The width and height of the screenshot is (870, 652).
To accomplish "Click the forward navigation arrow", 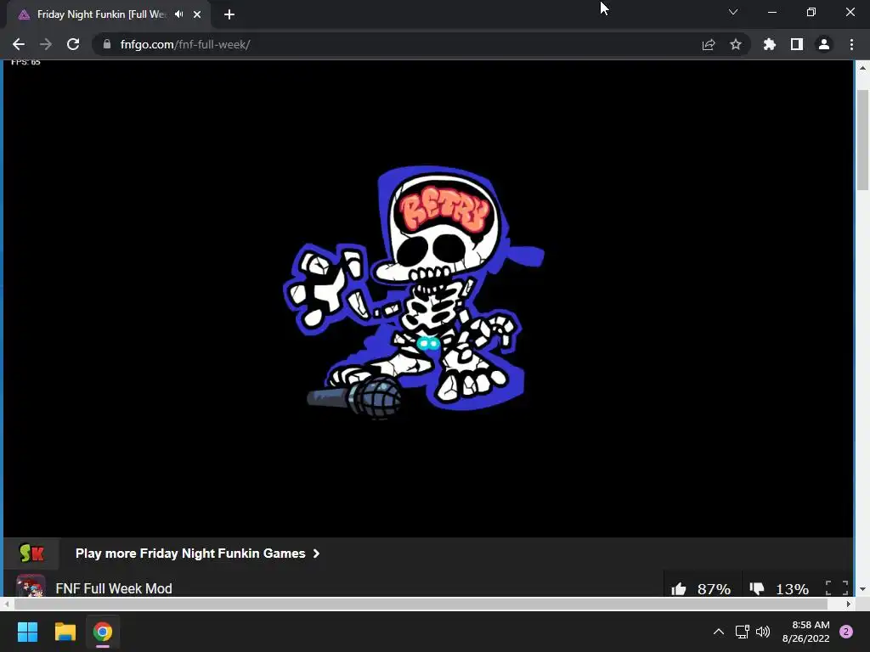I will point(46,44).
